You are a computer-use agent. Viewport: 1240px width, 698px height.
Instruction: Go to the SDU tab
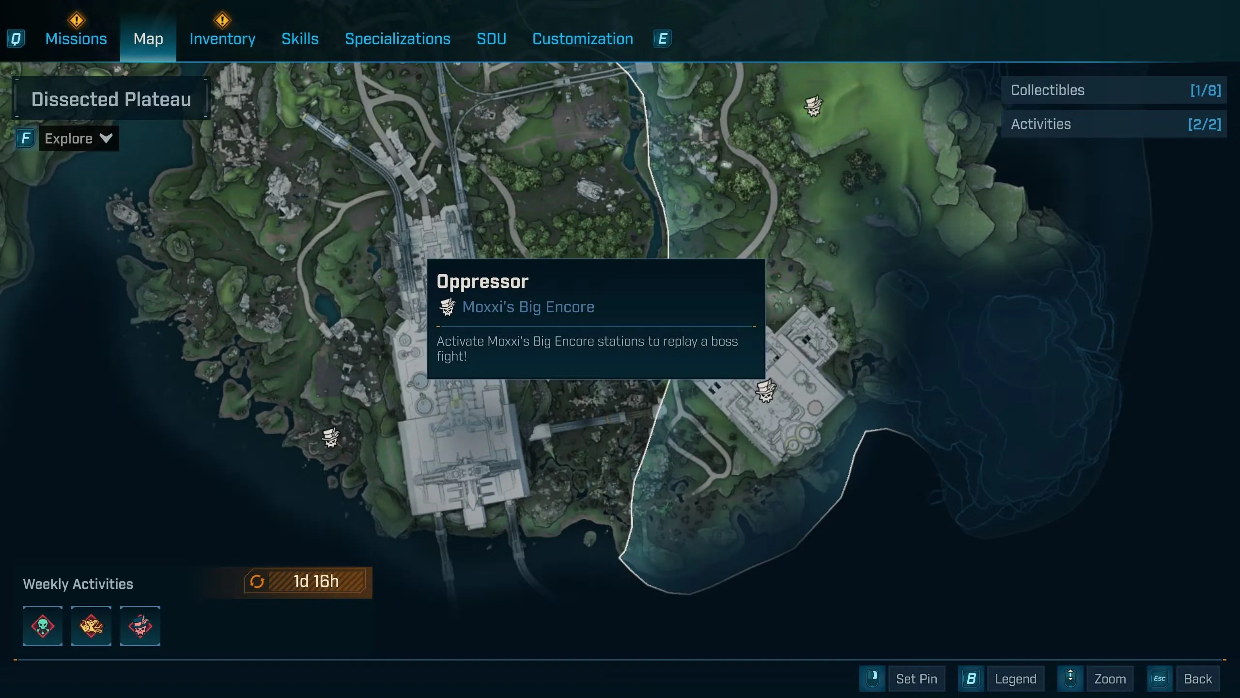[491, 39]
